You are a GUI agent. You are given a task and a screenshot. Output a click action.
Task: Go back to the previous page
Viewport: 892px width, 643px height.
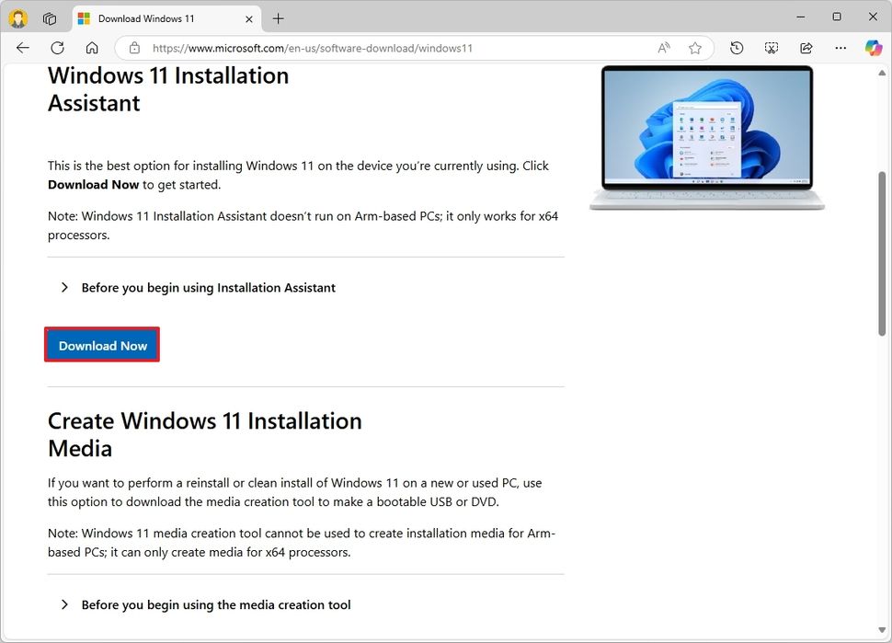[x=22, y=48]
